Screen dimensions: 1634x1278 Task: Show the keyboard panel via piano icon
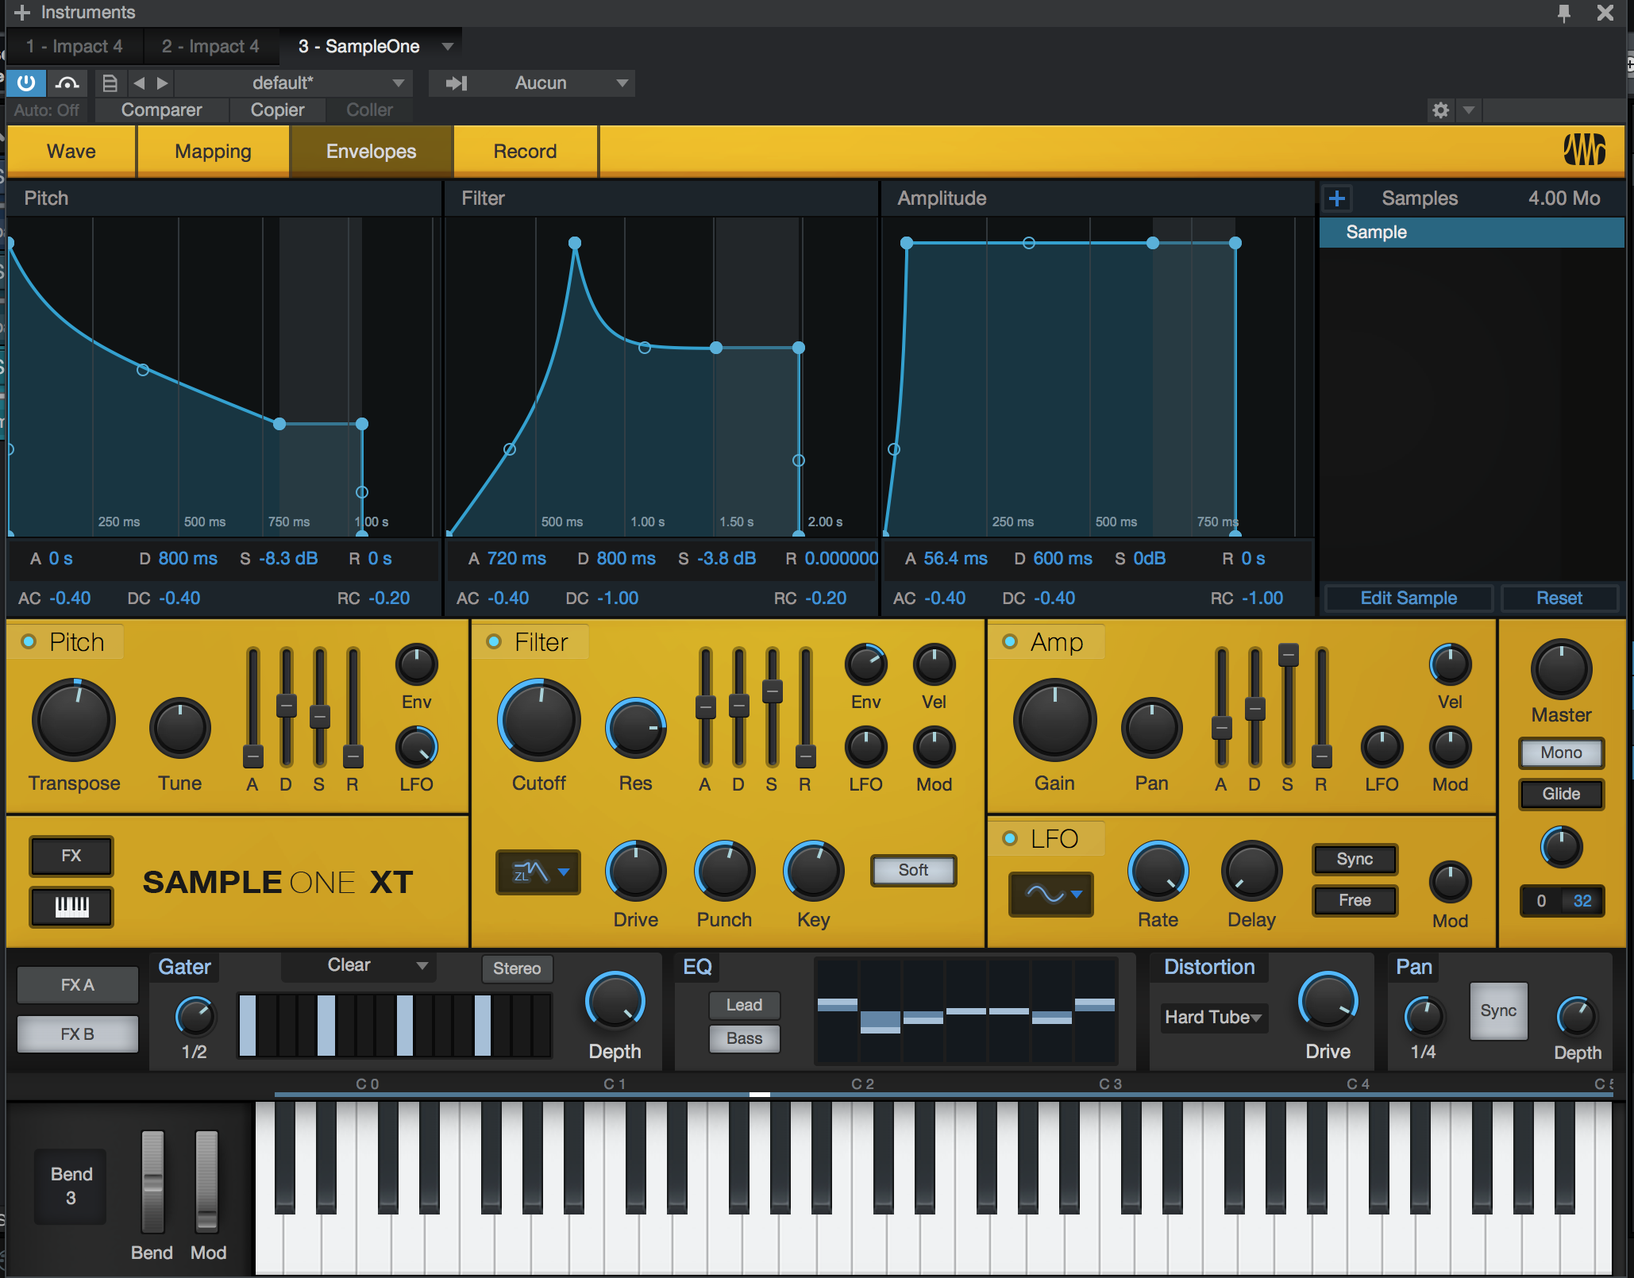click(71, 906)
